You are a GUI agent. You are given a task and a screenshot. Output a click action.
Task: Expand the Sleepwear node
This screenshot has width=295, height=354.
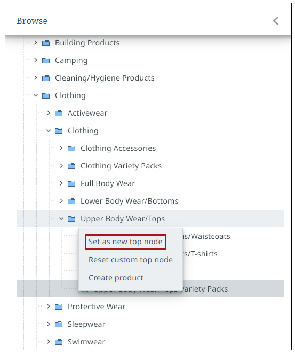pyautogui.click(x=49, y=324)
